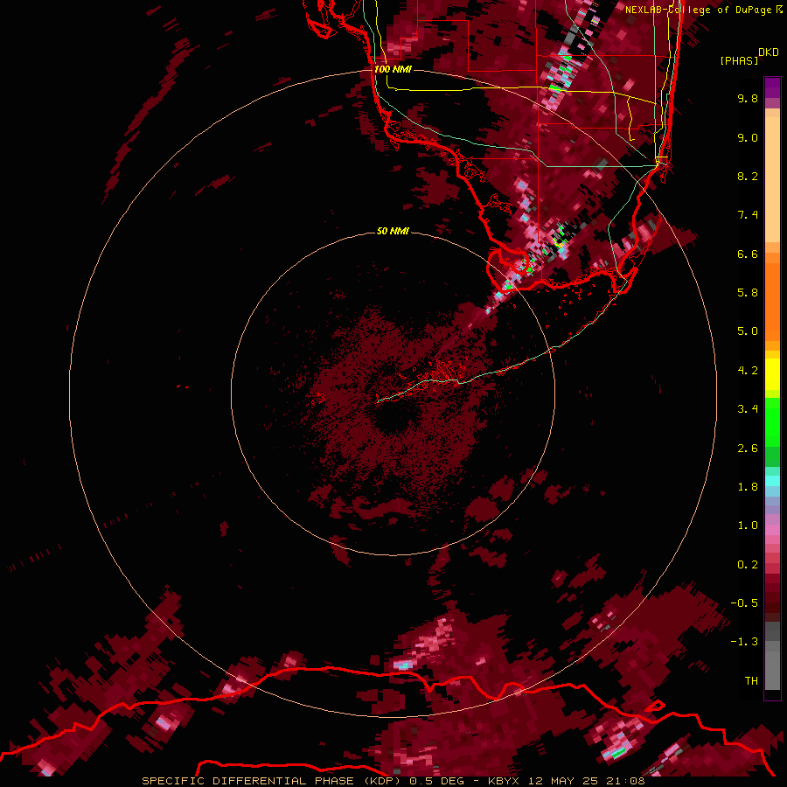Click the "TH" threshold label
Screen dimensions: 787x787
751,681
